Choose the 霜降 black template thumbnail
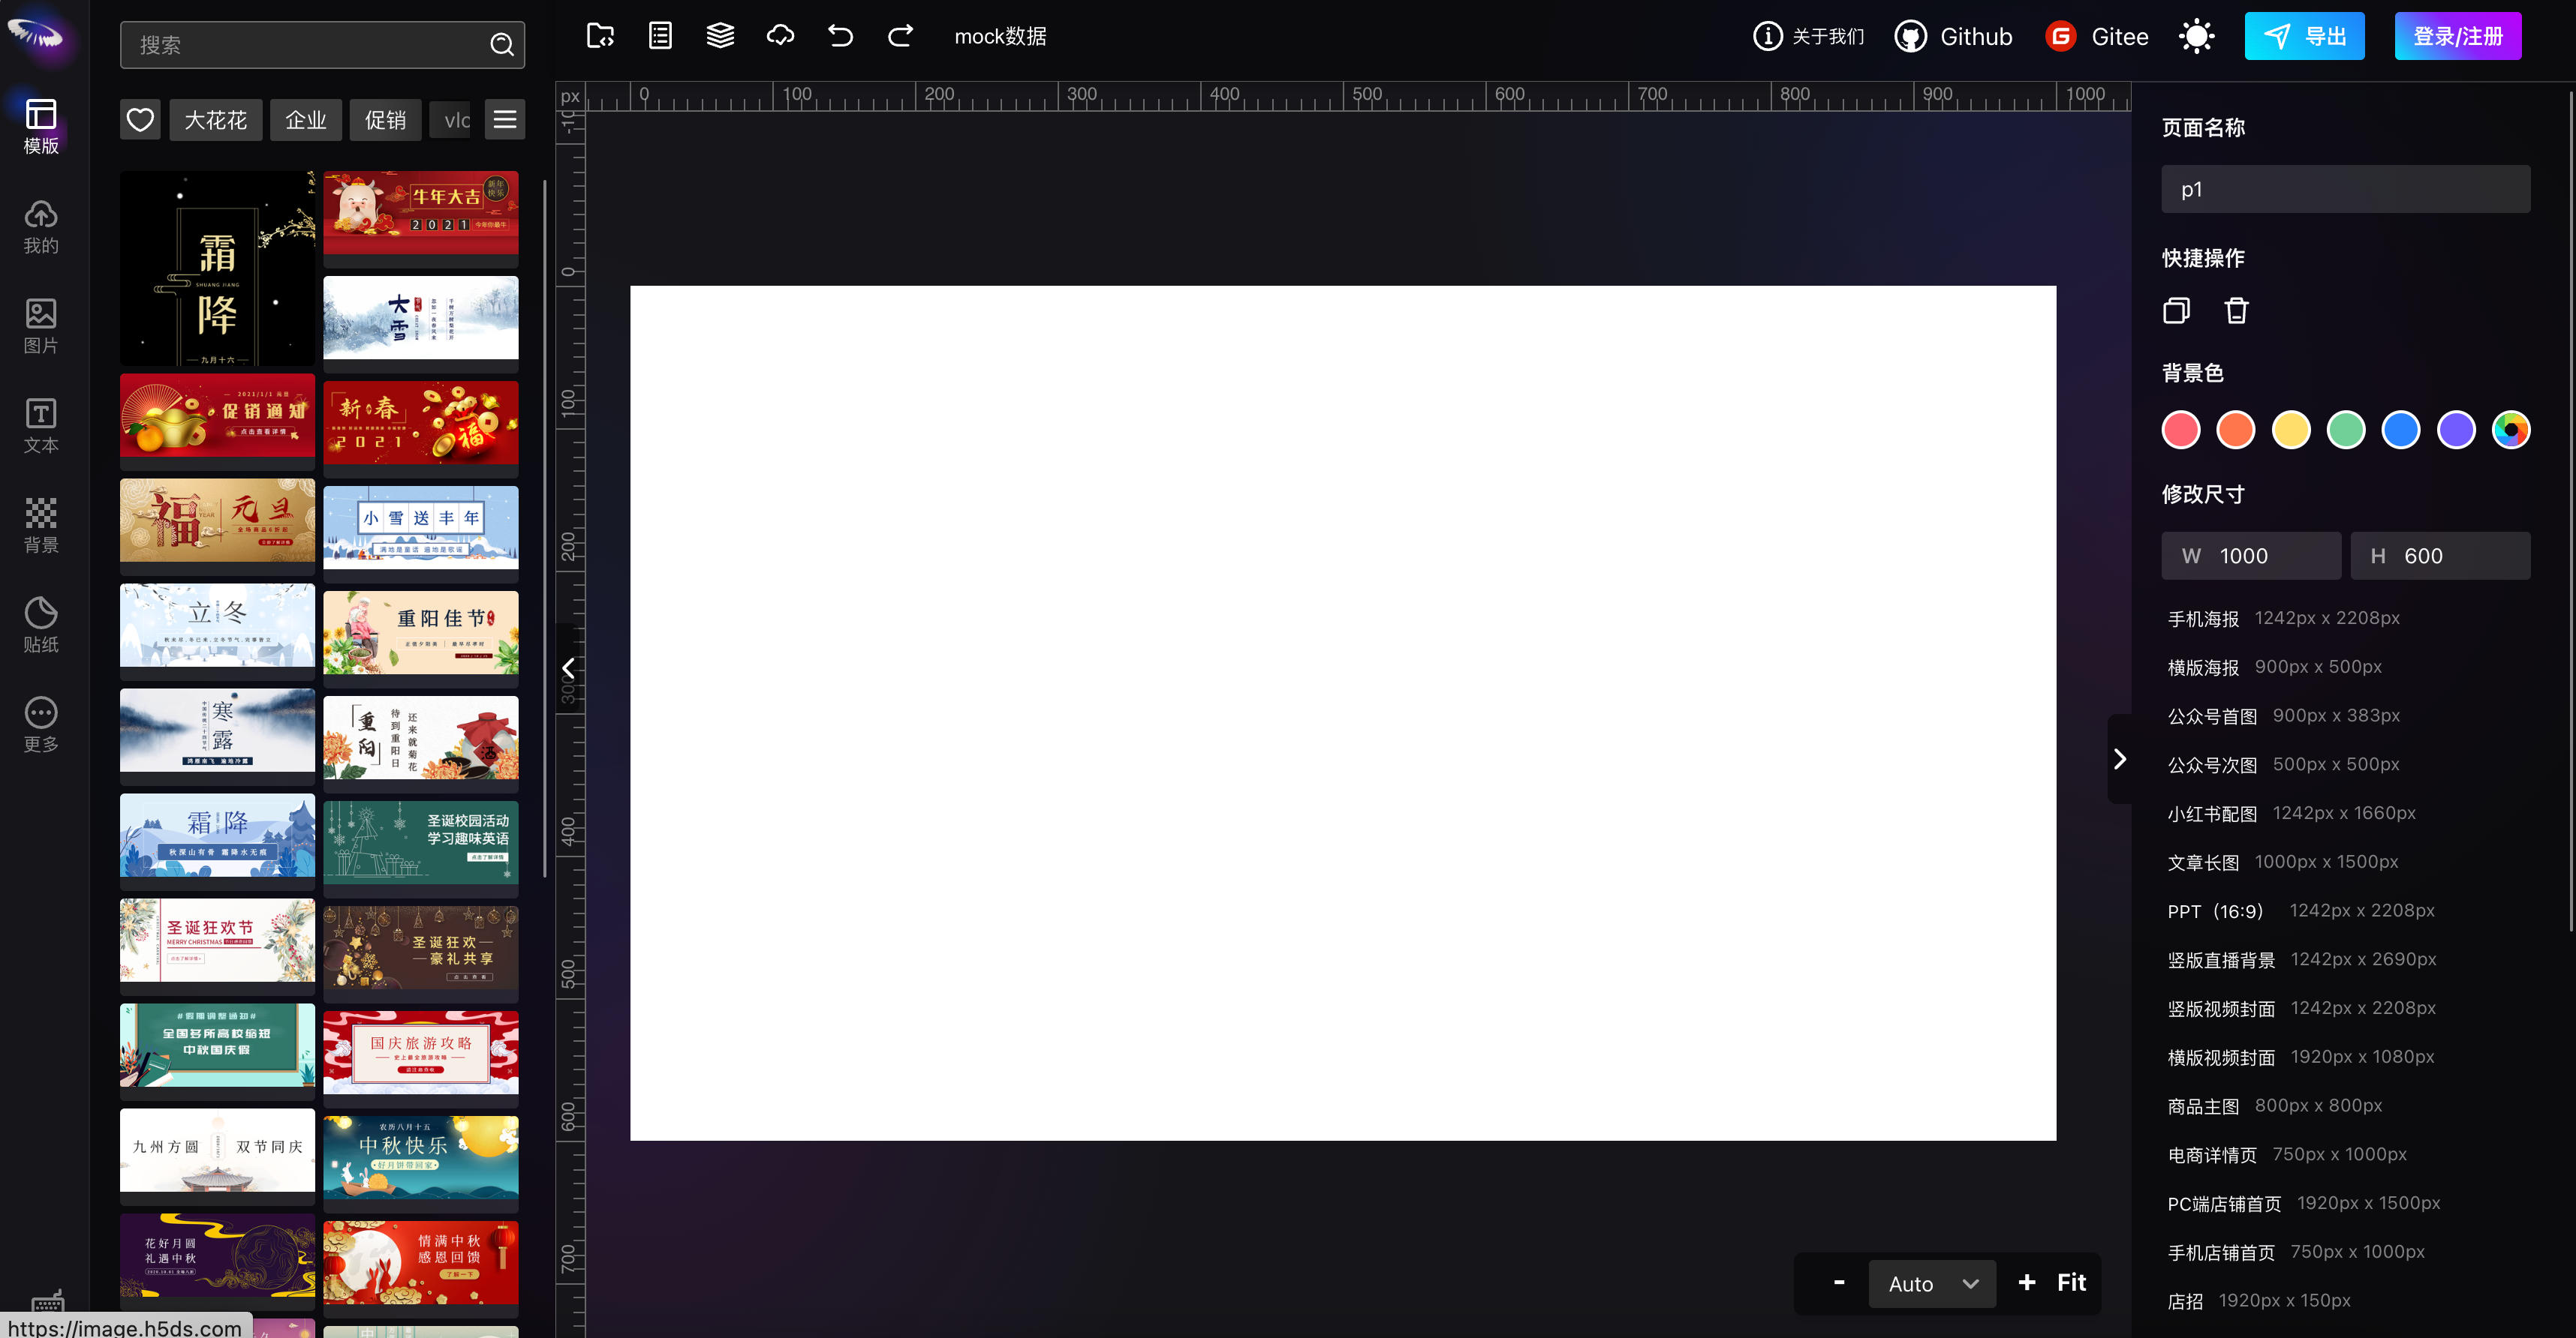This screenshot has height=1338, width=2576. 217,268
